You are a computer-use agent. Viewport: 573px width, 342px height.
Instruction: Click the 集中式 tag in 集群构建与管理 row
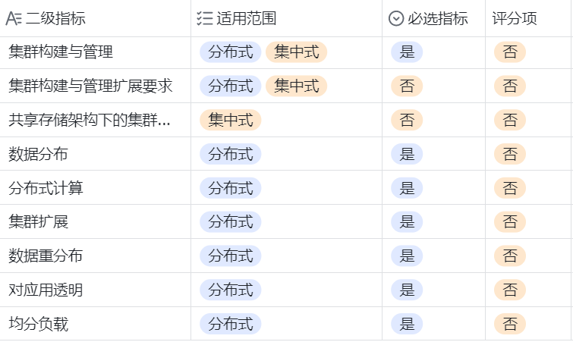click(x=297, y=52)
